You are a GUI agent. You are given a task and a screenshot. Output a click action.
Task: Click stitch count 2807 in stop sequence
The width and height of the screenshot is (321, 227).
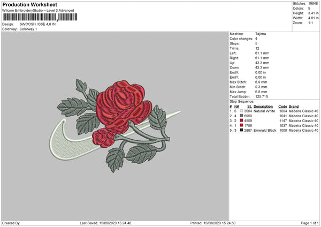click(248, 130)
